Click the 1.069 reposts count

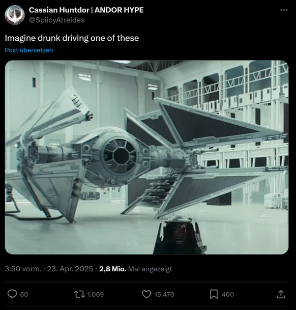tap(96, 294)
